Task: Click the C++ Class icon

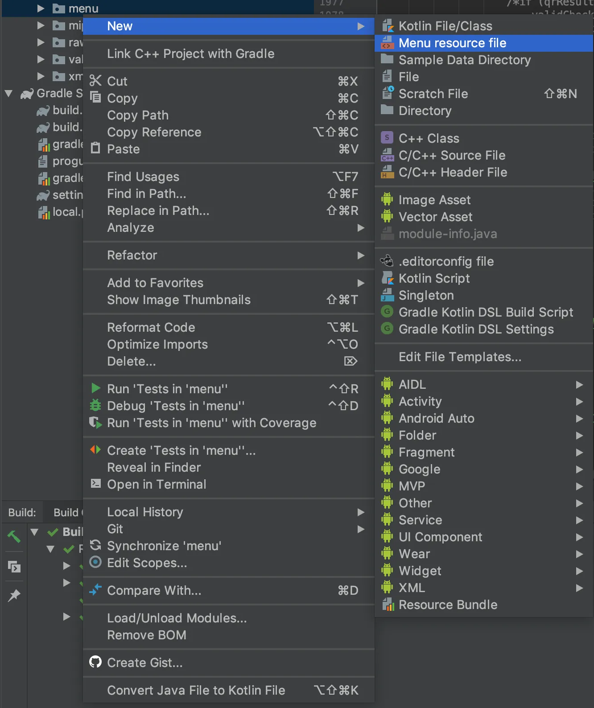Action: [387, 138]
